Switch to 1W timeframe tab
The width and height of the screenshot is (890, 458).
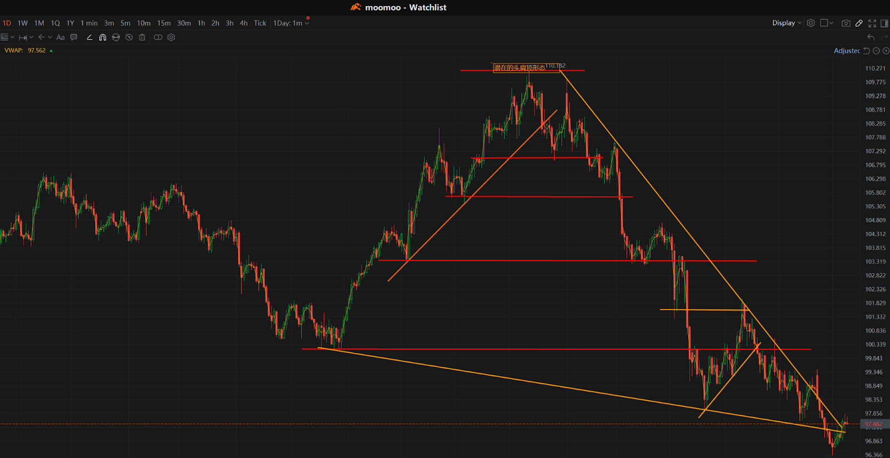coord(22,23)
